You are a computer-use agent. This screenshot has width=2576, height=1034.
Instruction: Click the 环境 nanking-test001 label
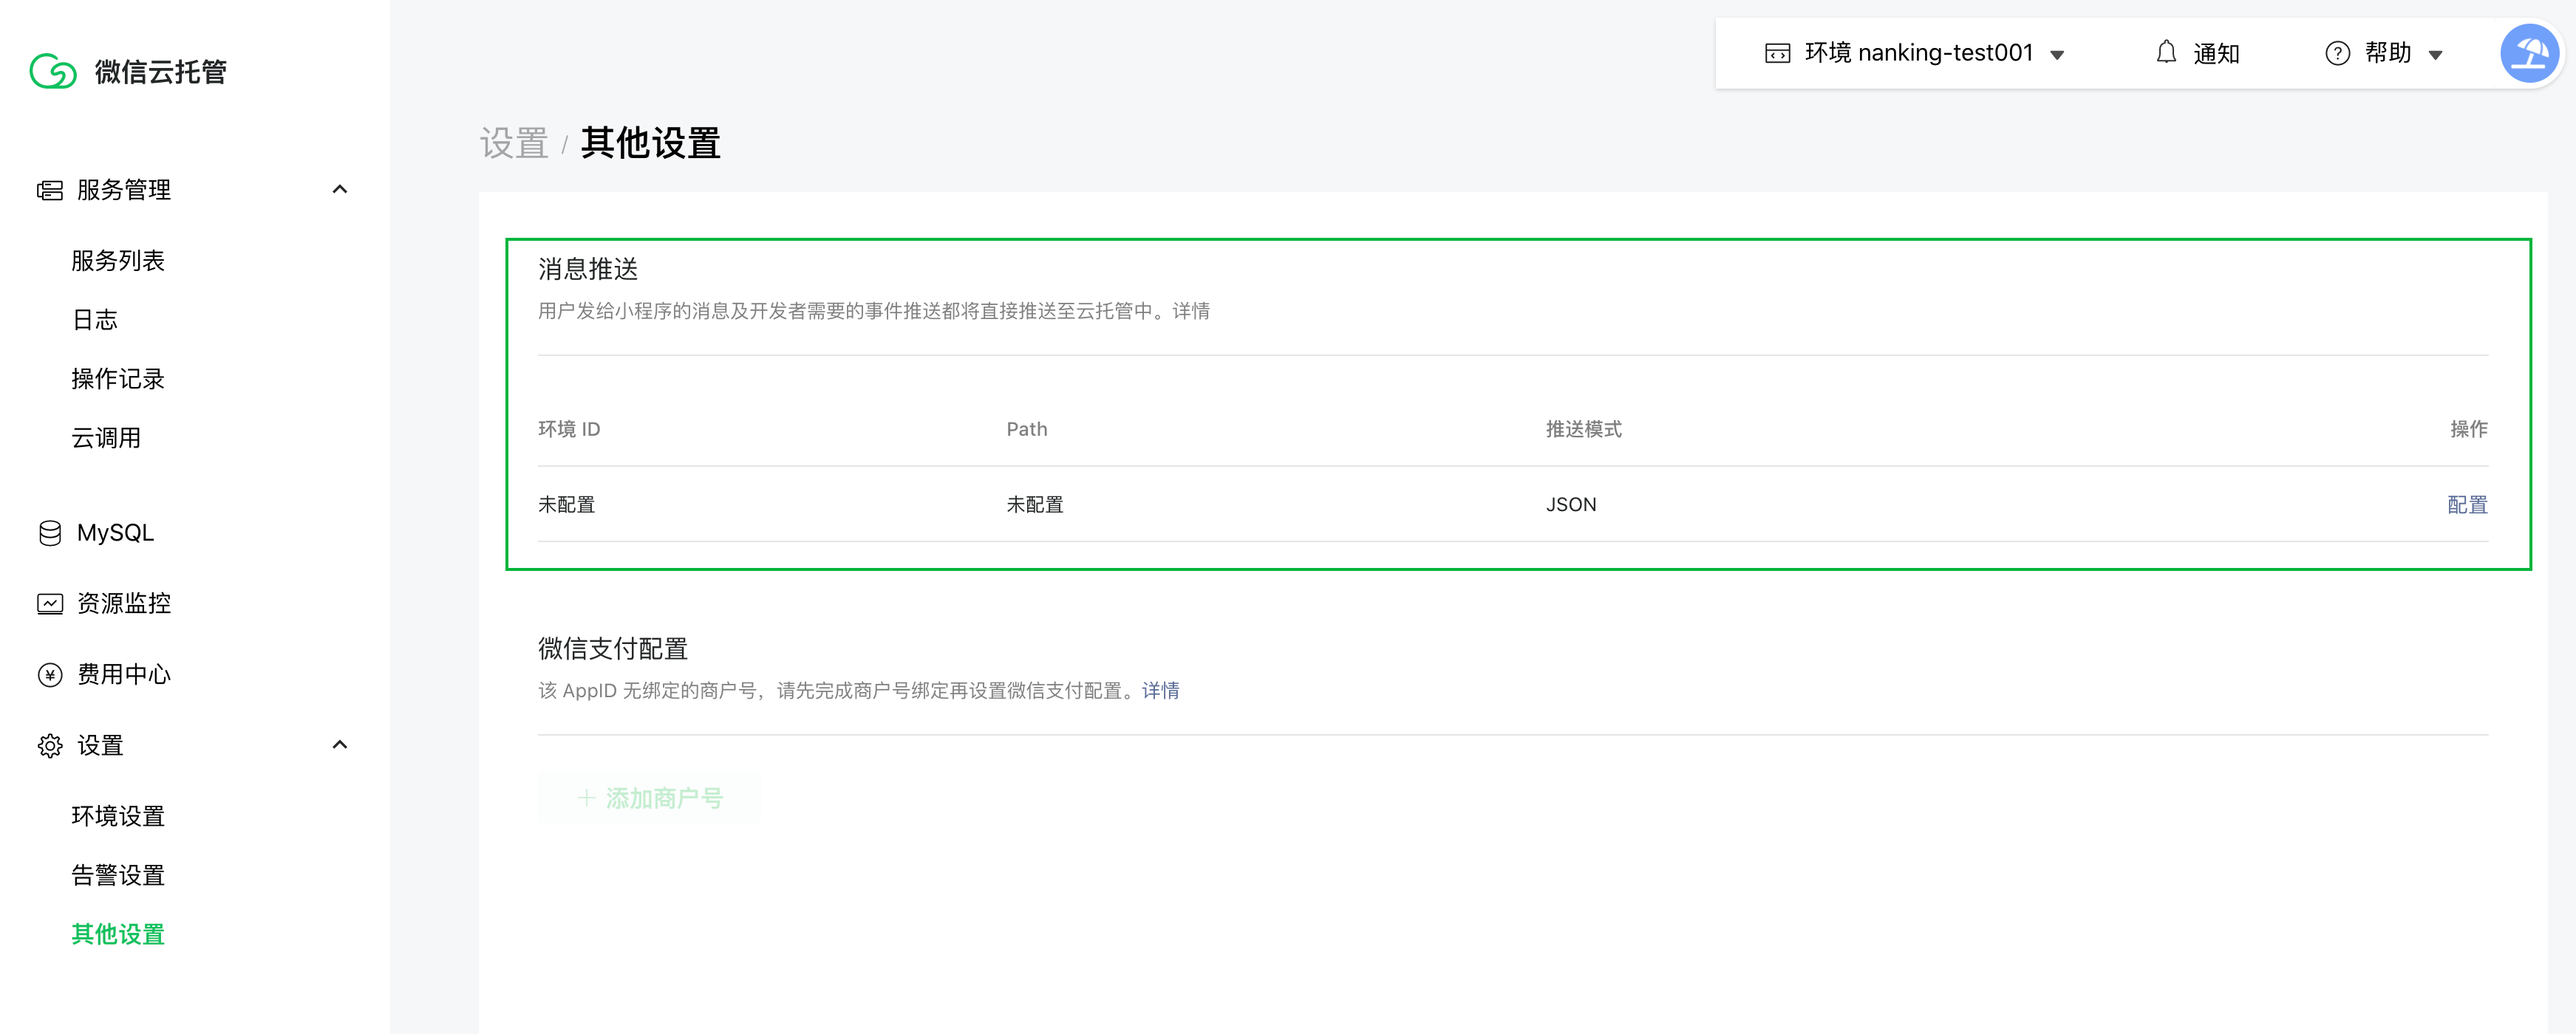[x=1919, y=53]
